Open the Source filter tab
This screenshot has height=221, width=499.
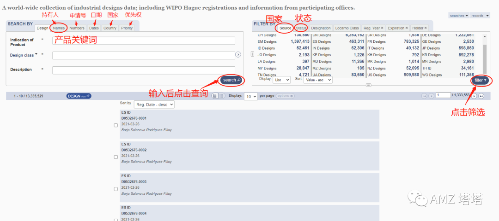(x=286, y=28)
